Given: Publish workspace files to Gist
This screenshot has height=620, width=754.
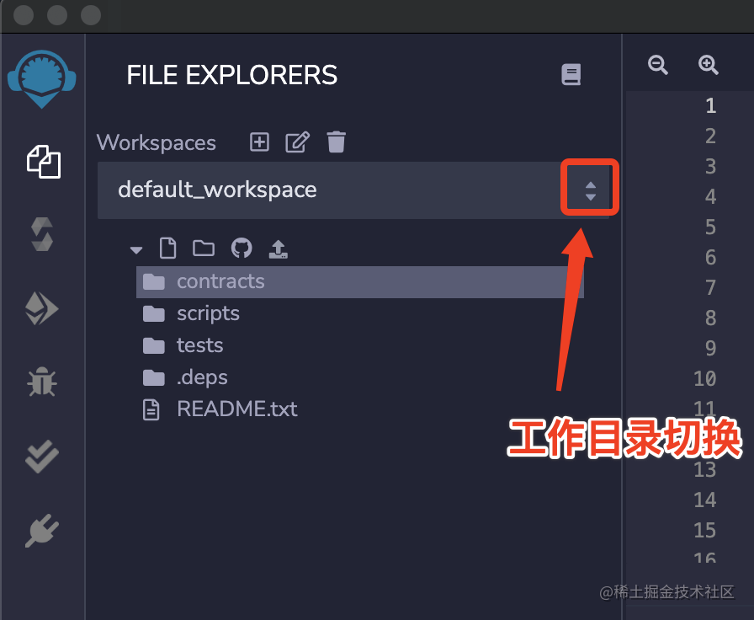Looking at the screenshot, I should (x=278, y=248).
